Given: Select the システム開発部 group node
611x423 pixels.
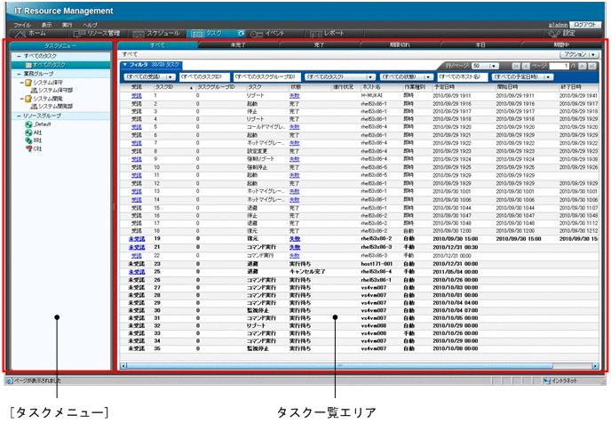Looking at the screenshot, I should tap(52, 106).
